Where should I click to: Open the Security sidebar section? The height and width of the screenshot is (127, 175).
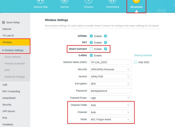click(x=7, y=105)
